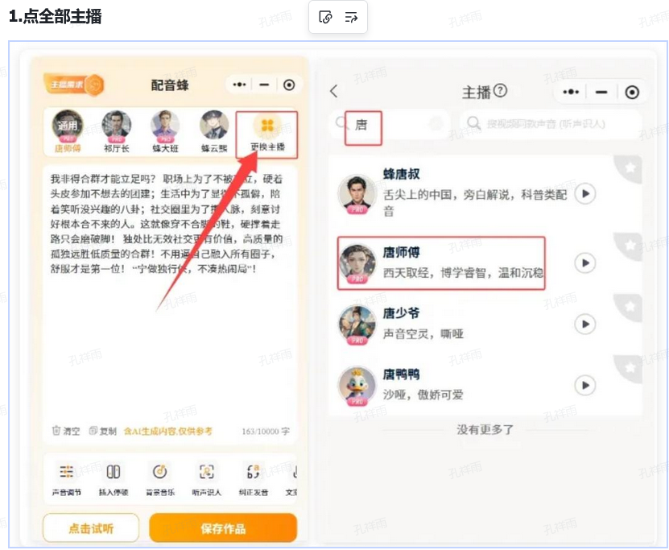This screenshot has height=550, width=669.
Task: Select the 祁厅长 anchor avatar
Action: pyautogui.click(x=117, y=127)
